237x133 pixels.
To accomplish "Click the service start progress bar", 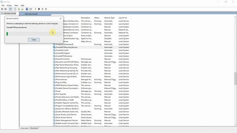I will point(34,34).
